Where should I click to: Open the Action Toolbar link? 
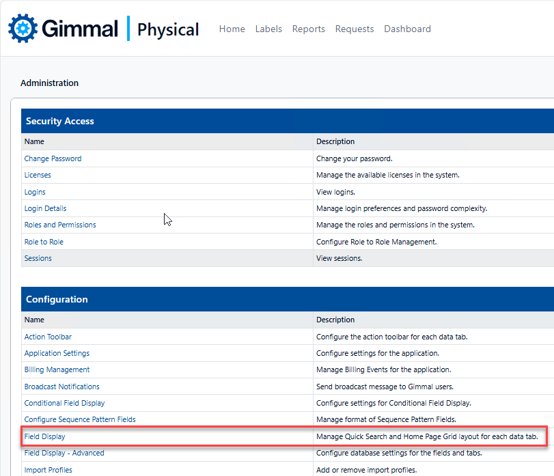48,337
